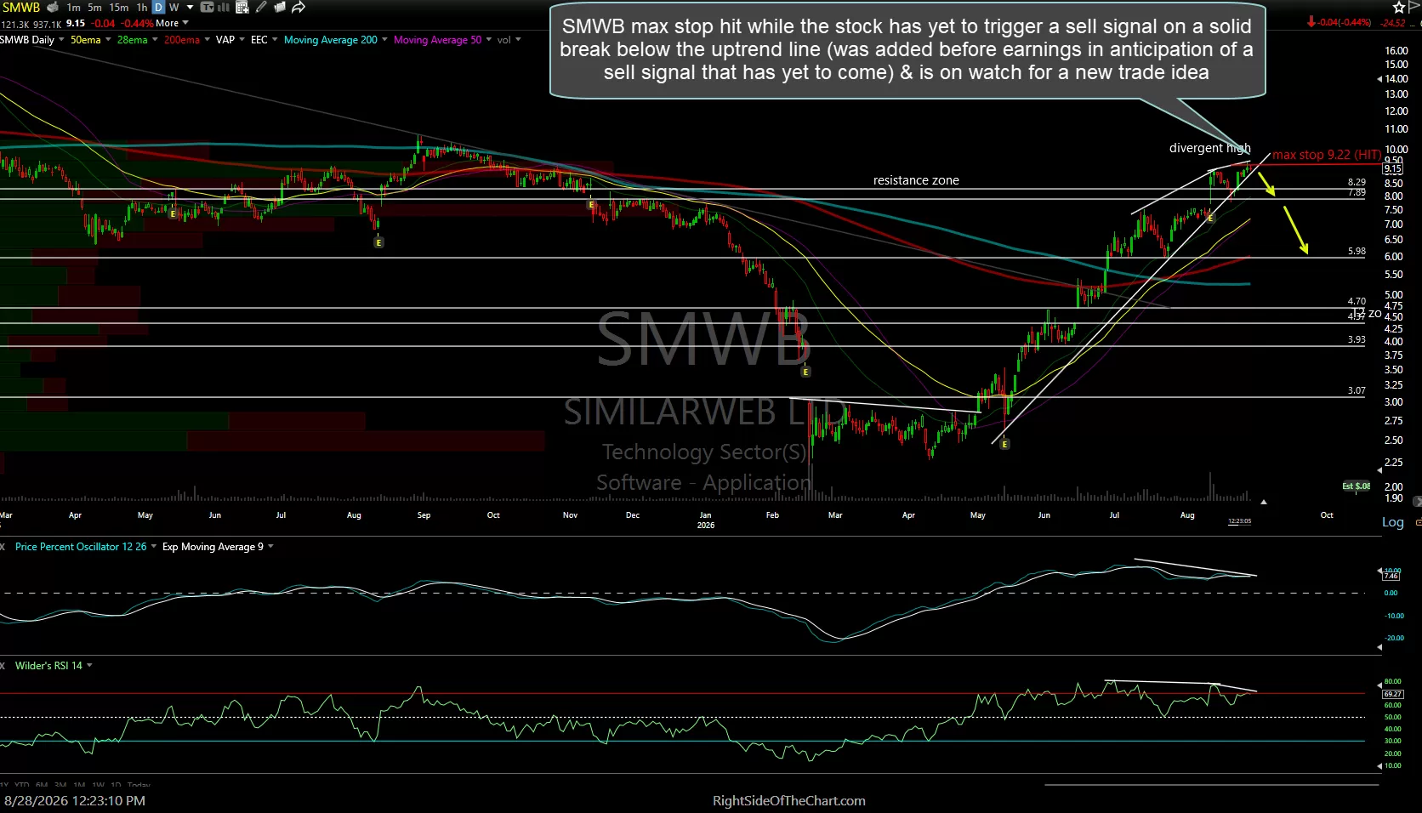Click the earnings E marker near August 2026
The height and width of the screenshot is (813, 1422).
[1210, 219]
